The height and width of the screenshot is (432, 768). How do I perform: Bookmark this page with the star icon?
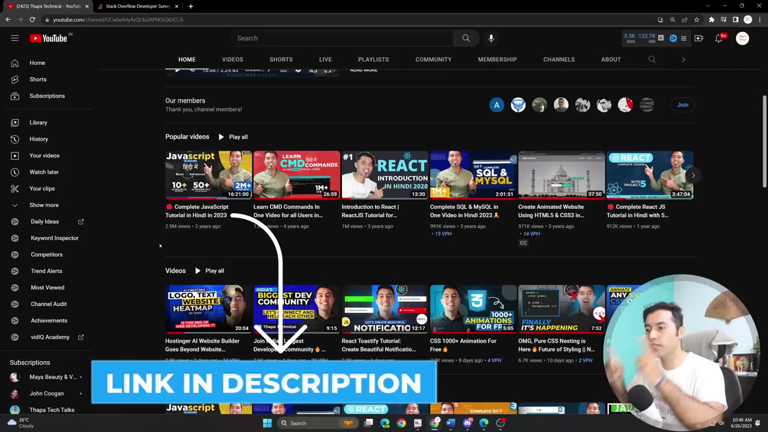click(x=697, y=20)
